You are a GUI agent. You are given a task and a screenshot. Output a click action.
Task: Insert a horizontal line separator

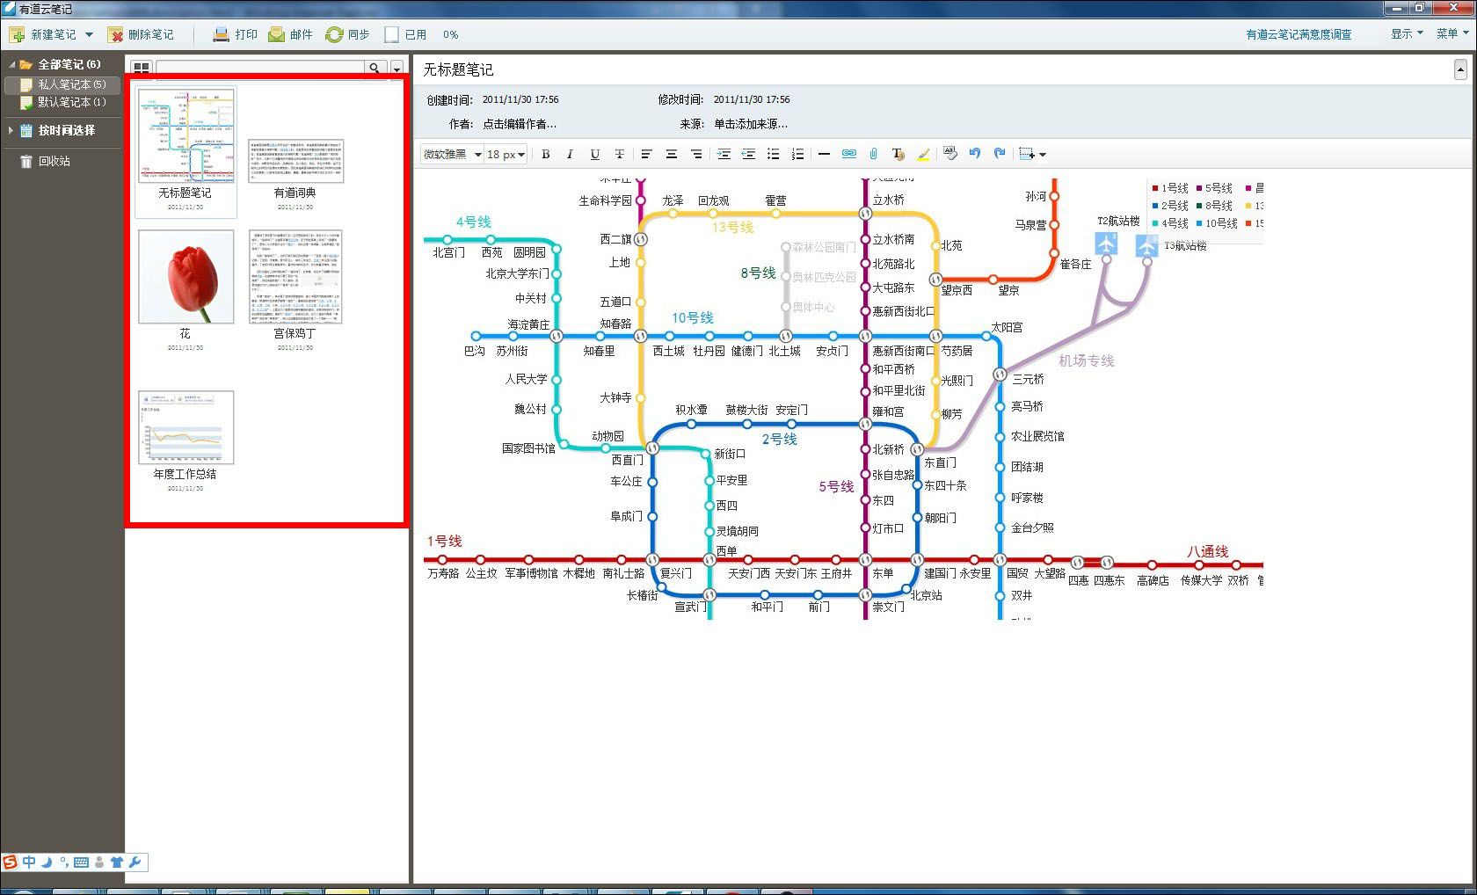(x=824, y=154)
